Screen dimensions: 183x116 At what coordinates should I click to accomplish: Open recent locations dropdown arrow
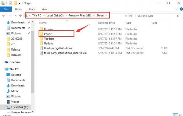[16, 16]
